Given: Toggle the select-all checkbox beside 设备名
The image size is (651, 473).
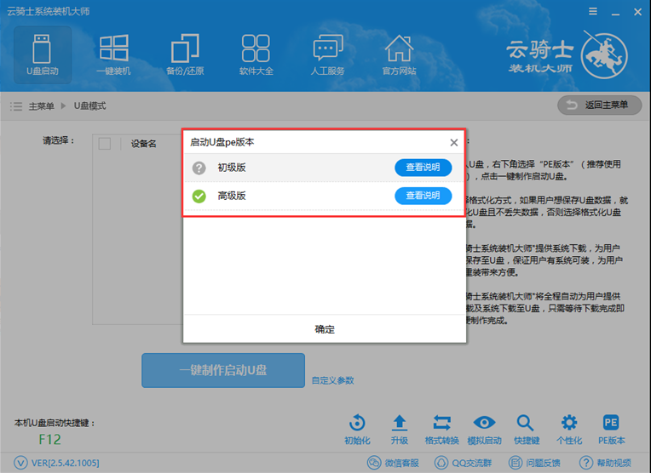Looking at the screenshot, I should [x=105, y=144].
